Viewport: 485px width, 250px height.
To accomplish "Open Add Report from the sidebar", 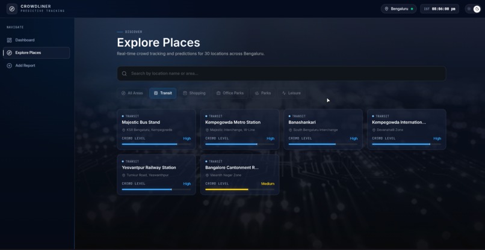I will point(36,66).
